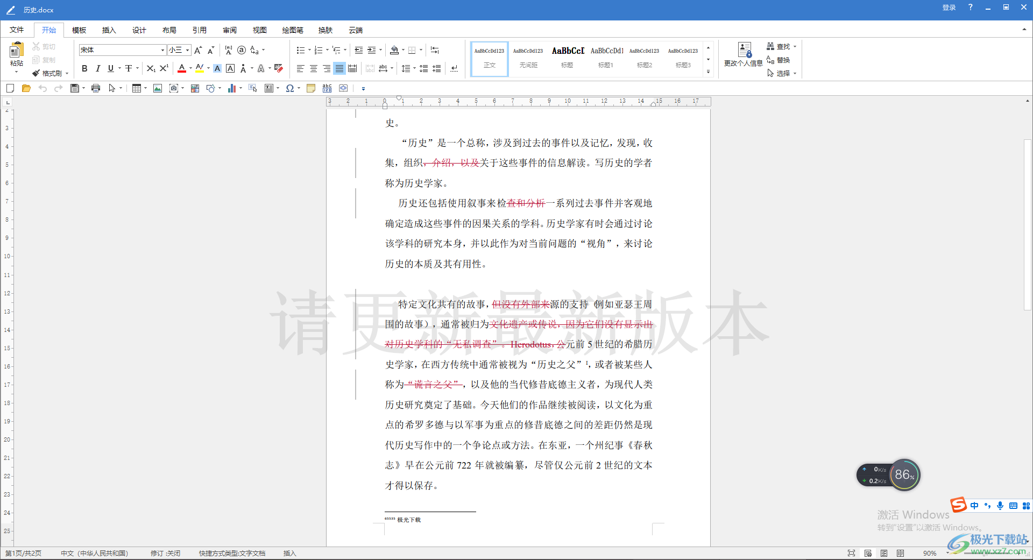Click the vertical scrollbar thumb
This screenshot has width=1033, height=560.
(x=1028, y=225)
